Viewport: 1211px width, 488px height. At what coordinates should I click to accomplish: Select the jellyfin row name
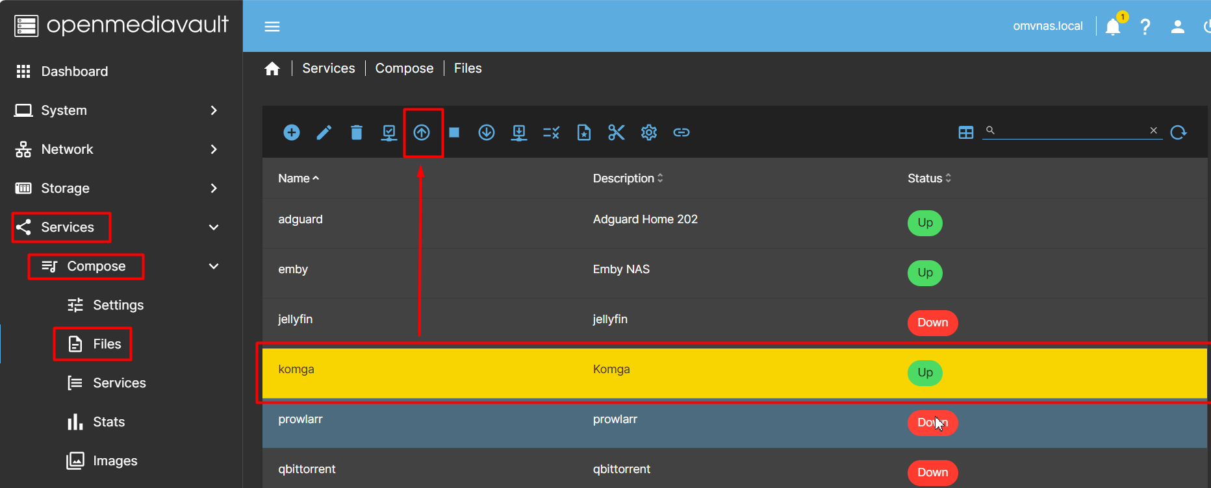pyautogui.click(x=296, y=319)
